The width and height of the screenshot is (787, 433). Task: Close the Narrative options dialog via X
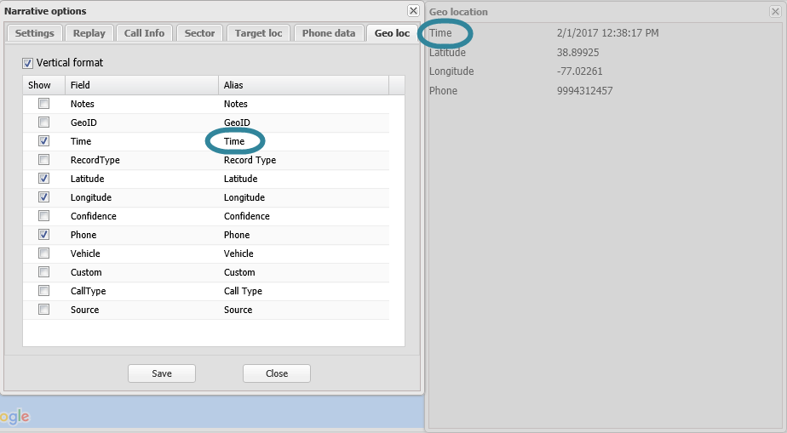(x=413, y=11)
